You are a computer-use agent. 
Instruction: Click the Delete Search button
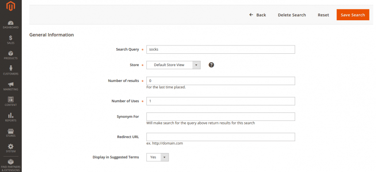coord(292,15)
